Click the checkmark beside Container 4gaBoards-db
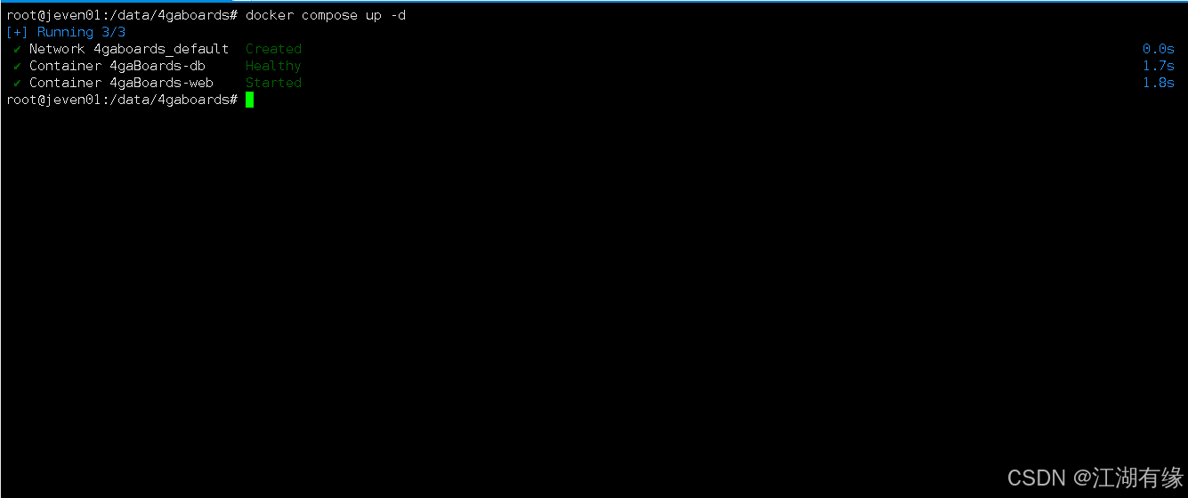Screen dimensions: 1188x498 [x=18, y=66]
